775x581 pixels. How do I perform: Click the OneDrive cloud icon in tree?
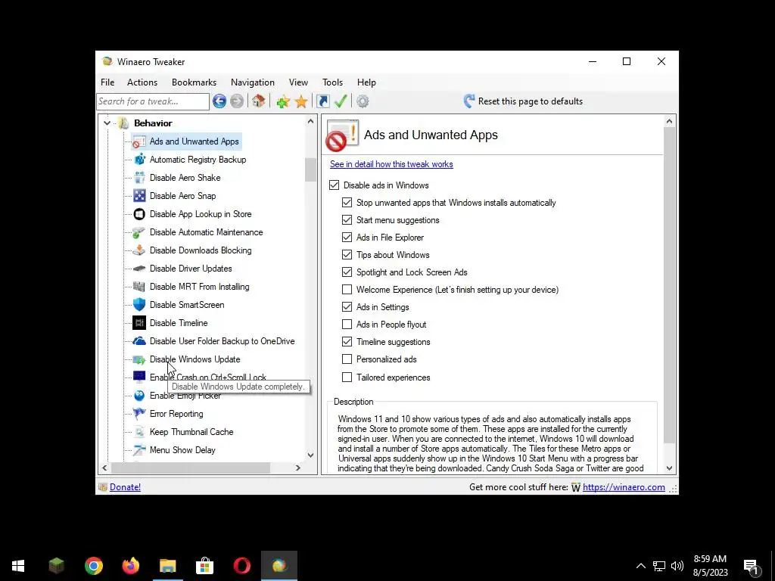pos(139,341)
